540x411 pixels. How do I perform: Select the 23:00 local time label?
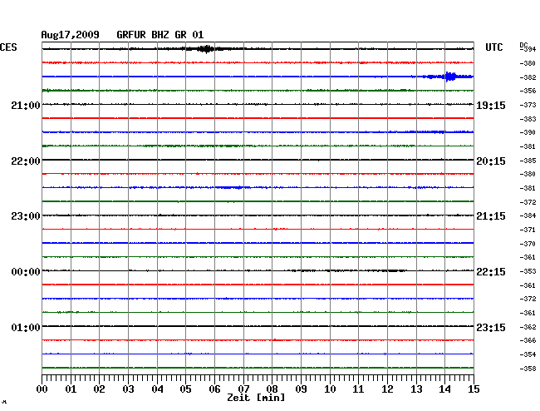click(x=26, y=216)
